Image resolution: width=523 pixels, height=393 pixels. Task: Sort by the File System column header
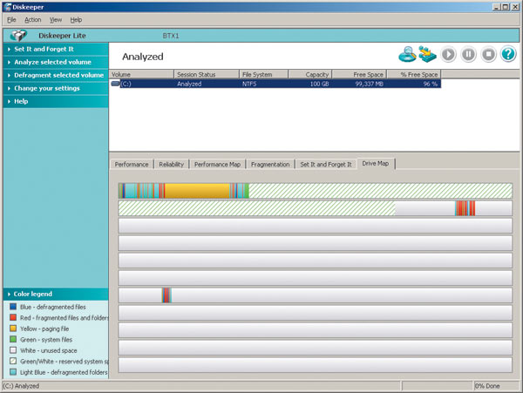pyautogui.click(x=263, y=74)
